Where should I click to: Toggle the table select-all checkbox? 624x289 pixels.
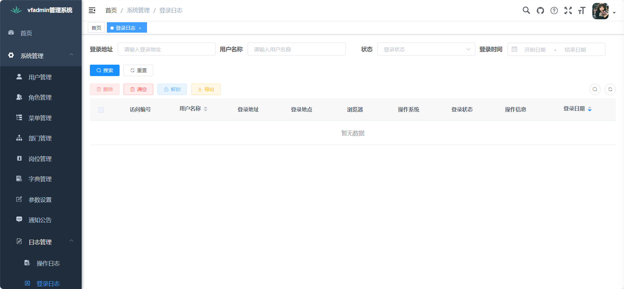click(x=101, y=110)
